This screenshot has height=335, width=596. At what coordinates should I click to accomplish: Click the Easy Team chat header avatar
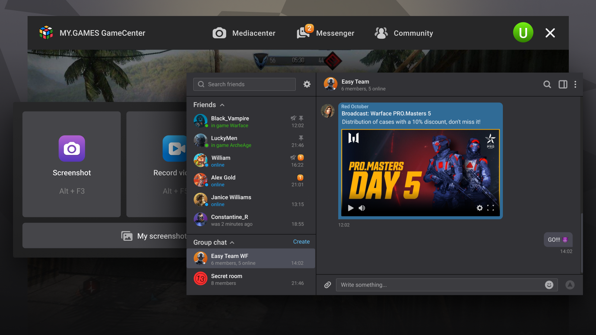(x=330, y=84)
